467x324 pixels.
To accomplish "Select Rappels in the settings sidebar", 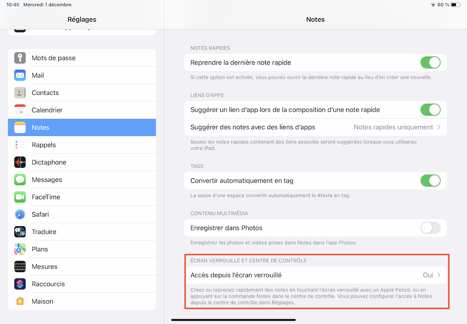I will pos(44,145).
